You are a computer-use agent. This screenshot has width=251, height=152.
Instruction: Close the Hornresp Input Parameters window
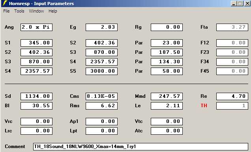point(247,4)
